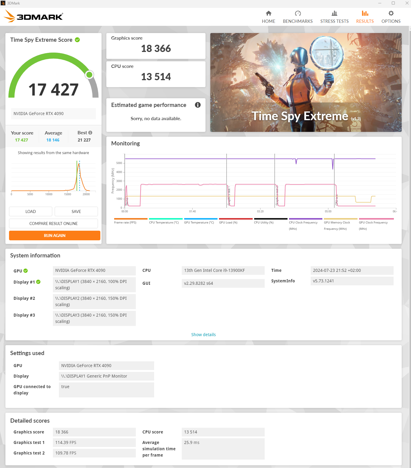Click the 3DMark title bar app icon
The image size is (411, 468).
click(x=3, y=3)
